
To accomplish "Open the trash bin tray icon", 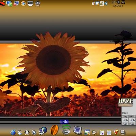I will tap(93, 3).
